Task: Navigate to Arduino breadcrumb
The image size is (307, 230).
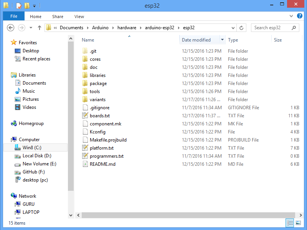Action: coord(100,28)
